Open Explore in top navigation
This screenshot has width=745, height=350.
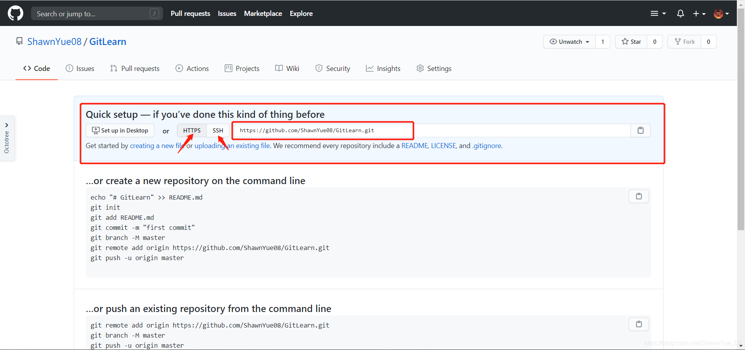point(301,14)
